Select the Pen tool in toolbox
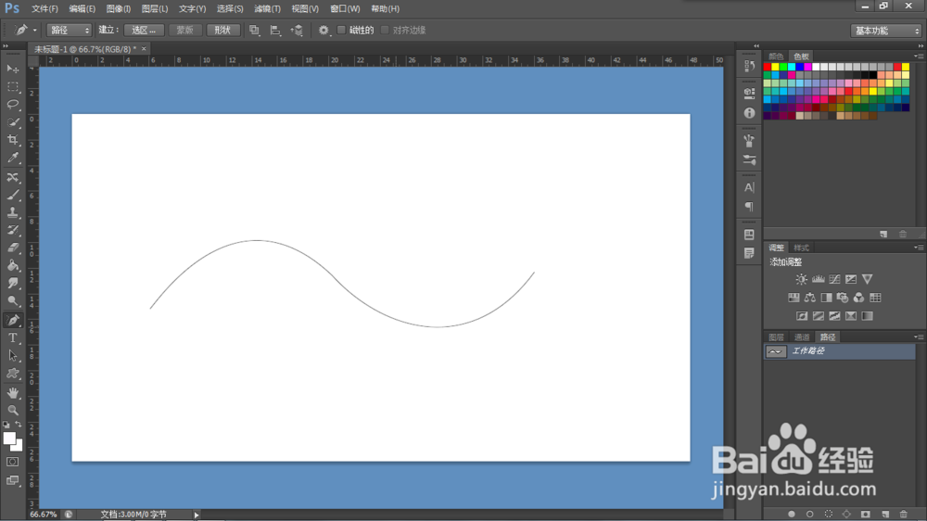927x521 pixels. click(x=12, y=320)
